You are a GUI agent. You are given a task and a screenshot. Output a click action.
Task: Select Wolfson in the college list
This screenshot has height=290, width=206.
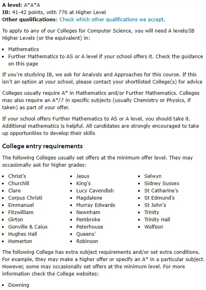(x=154, y=227)
